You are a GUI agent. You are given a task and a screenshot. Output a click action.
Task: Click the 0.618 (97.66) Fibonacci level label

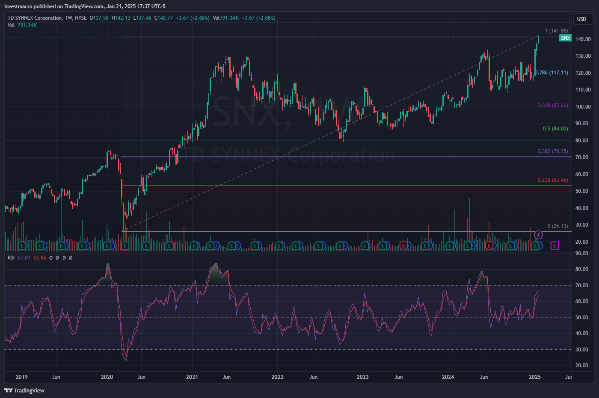pyautogui.click(x=553, y=106)
